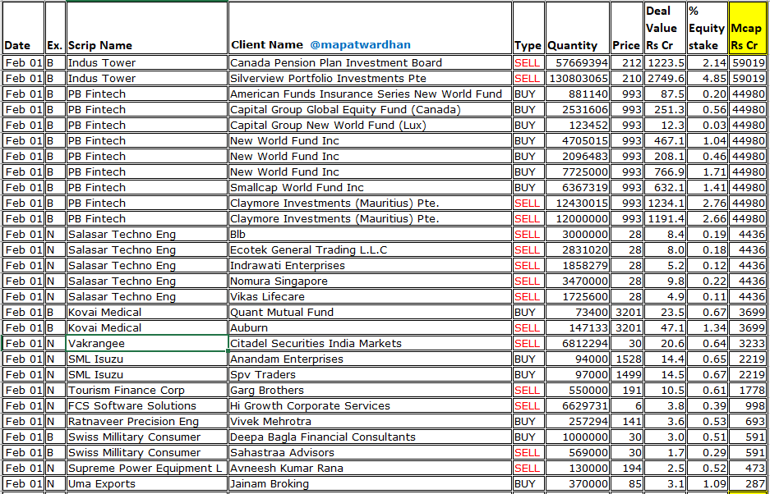This screenshot has height=494, width=770.
Task: Click Mcap cell 1778
Action: 748,391
